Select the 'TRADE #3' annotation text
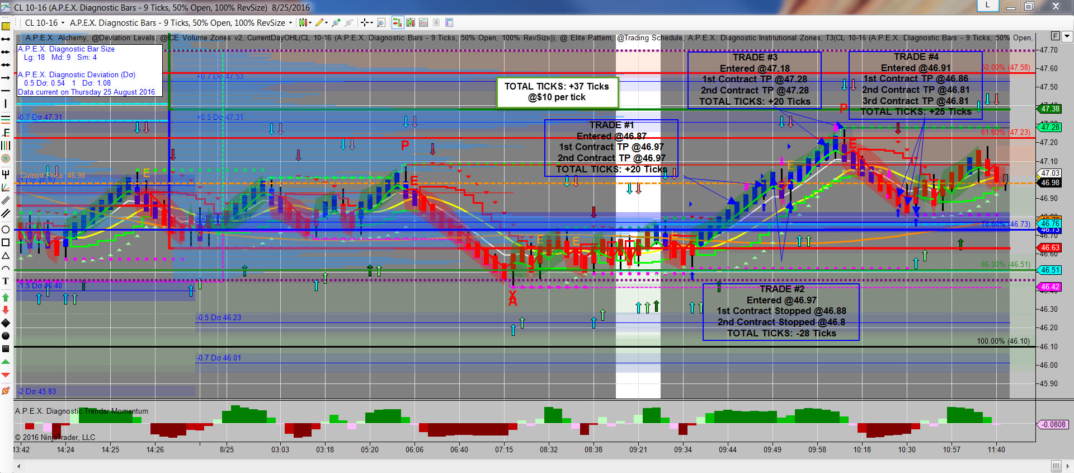The width and height of the screenshot is (1074, 473). click(755, 57)
